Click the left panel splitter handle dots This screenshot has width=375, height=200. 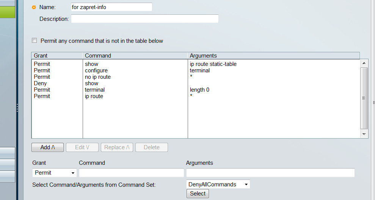coord(17,108)
